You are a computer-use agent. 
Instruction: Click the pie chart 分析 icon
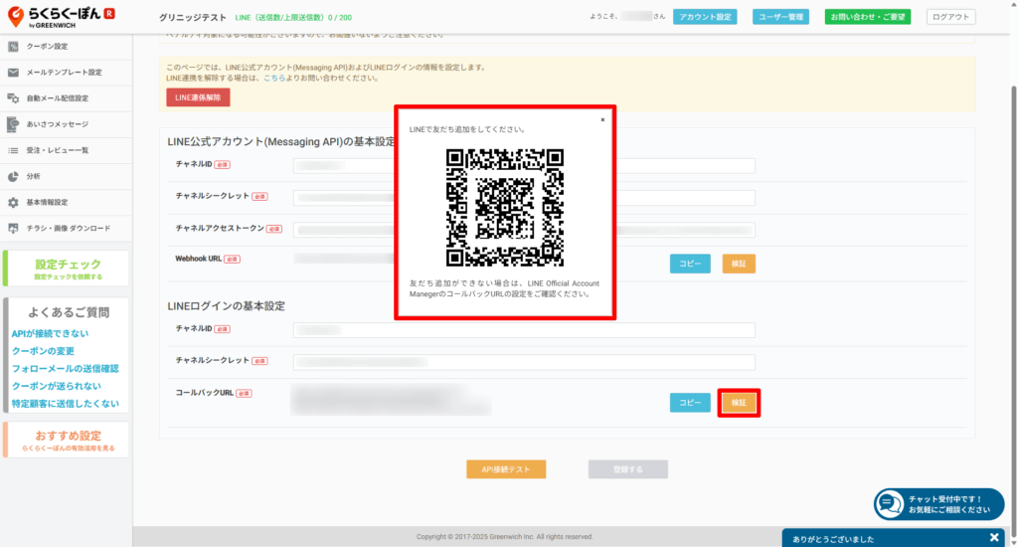[x=13, y=176]
